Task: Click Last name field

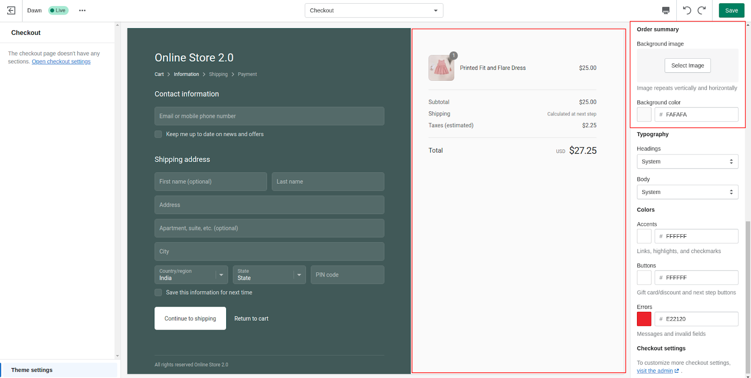Action: click(x=328, y=182)
